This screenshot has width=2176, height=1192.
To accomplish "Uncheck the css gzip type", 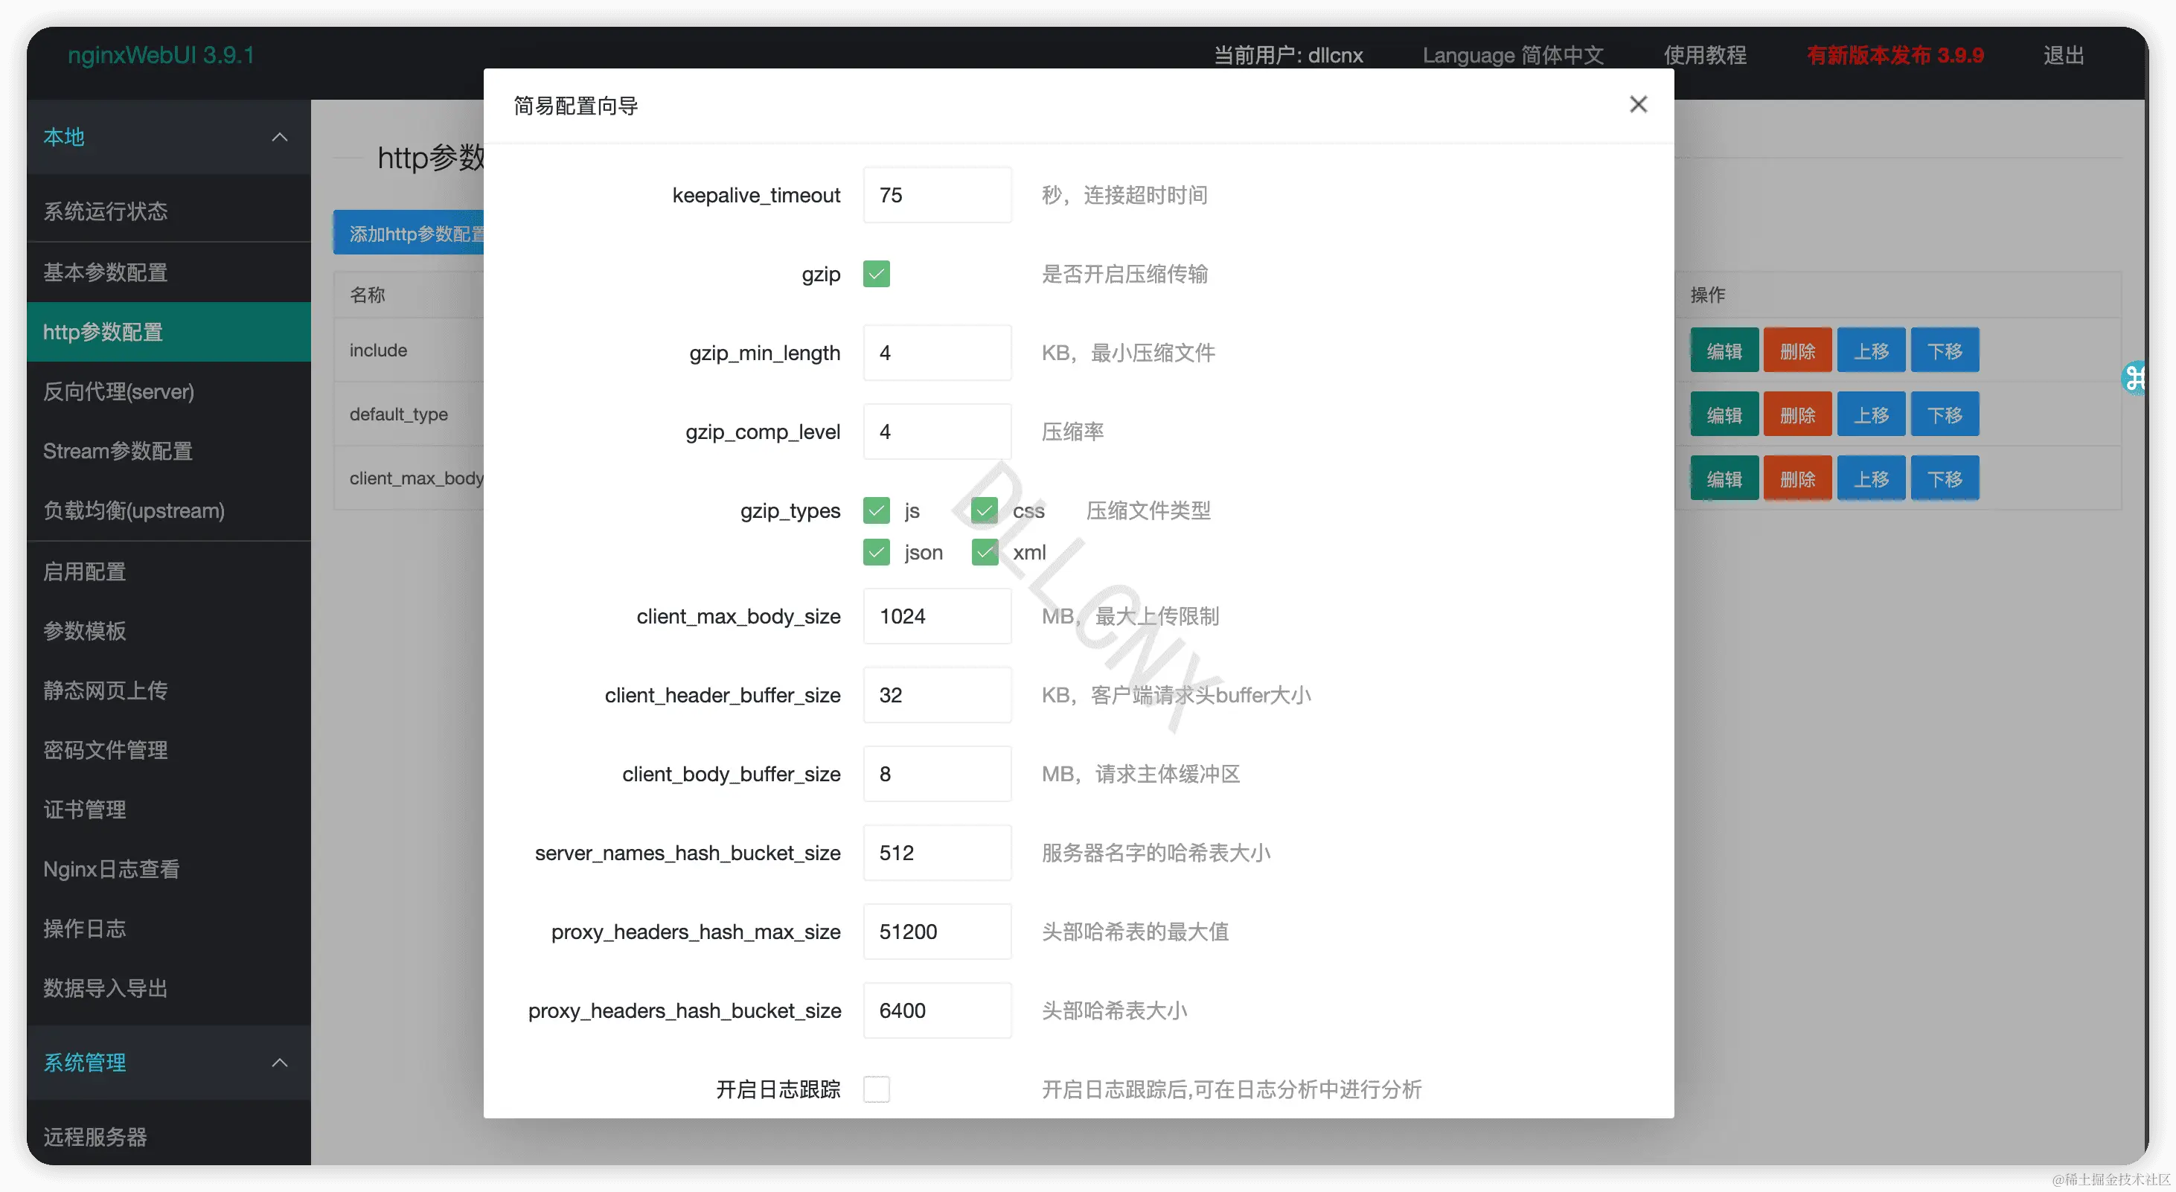I will coord(984,510).
